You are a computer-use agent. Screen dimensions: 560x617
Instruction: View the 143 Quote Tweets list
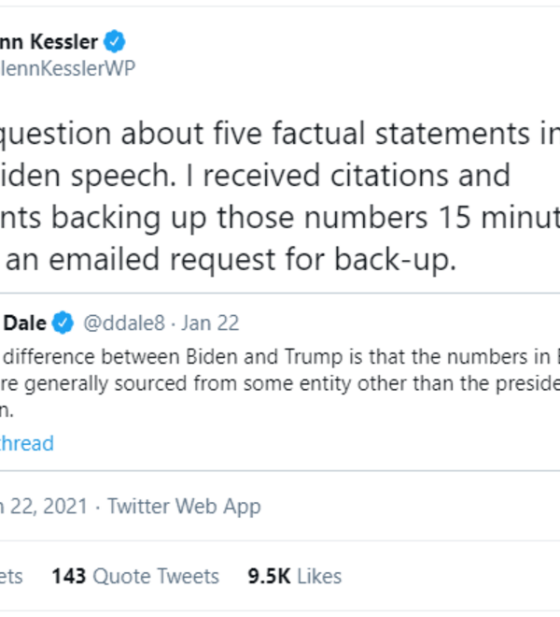pos(135,576)
